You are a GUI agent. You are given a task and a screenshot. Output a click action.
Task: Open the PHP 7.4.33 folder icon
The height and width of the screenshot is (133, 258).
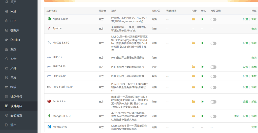click(193, 67)
